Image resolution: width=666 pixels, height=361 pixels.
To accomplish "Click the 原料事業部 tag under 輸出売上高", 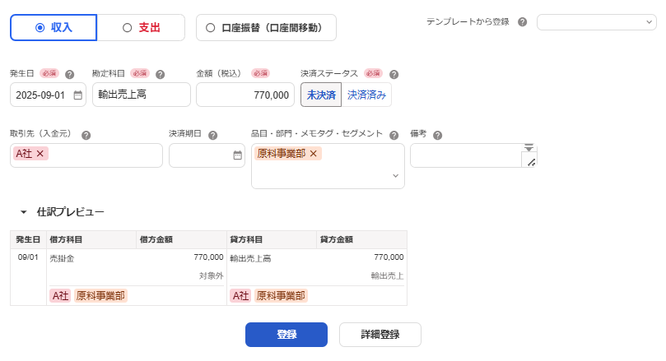I will pos(281,296).
